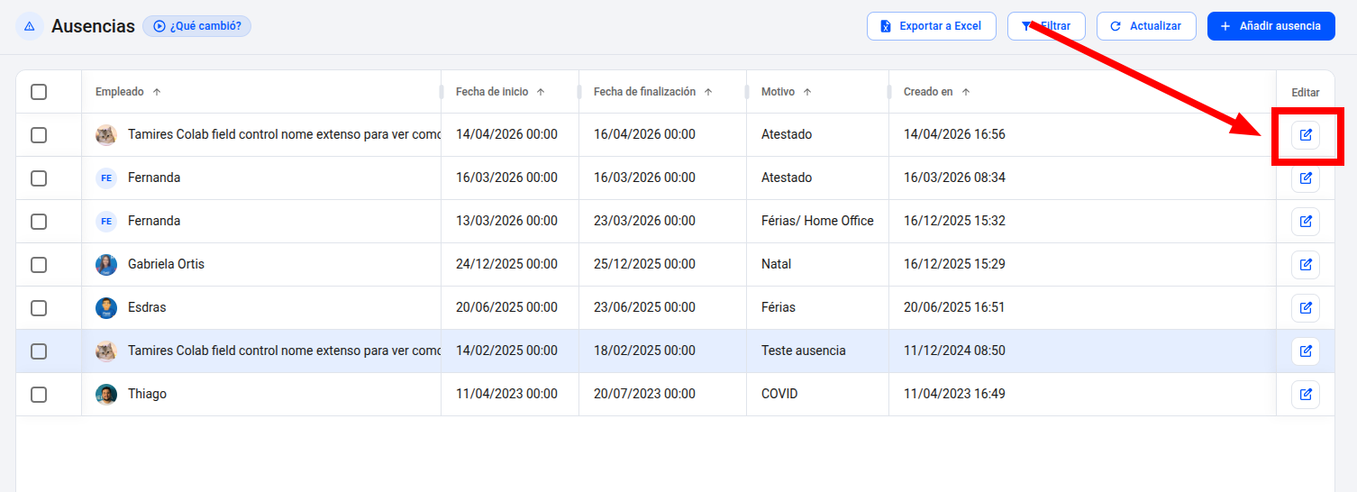This screenshot has height=492, width=1357.
Task: Edit Gabriela Ortis's Natal absence
Action: [x=1306, y=265]
